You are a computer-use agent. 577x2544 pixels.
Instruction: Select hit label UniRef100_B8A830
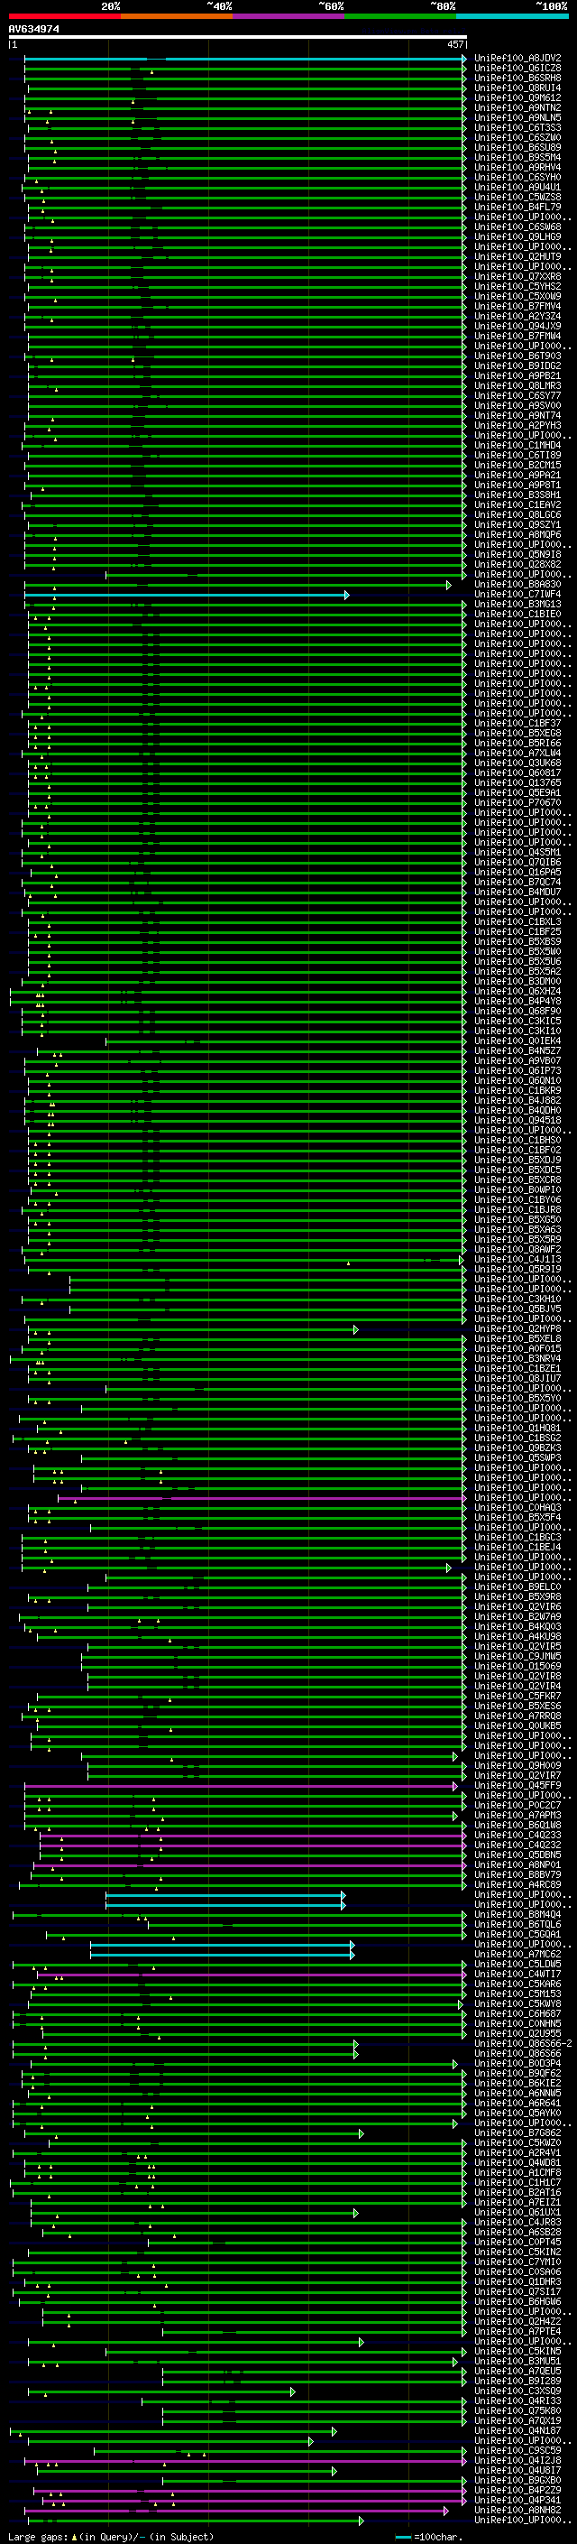coord(517,585)
